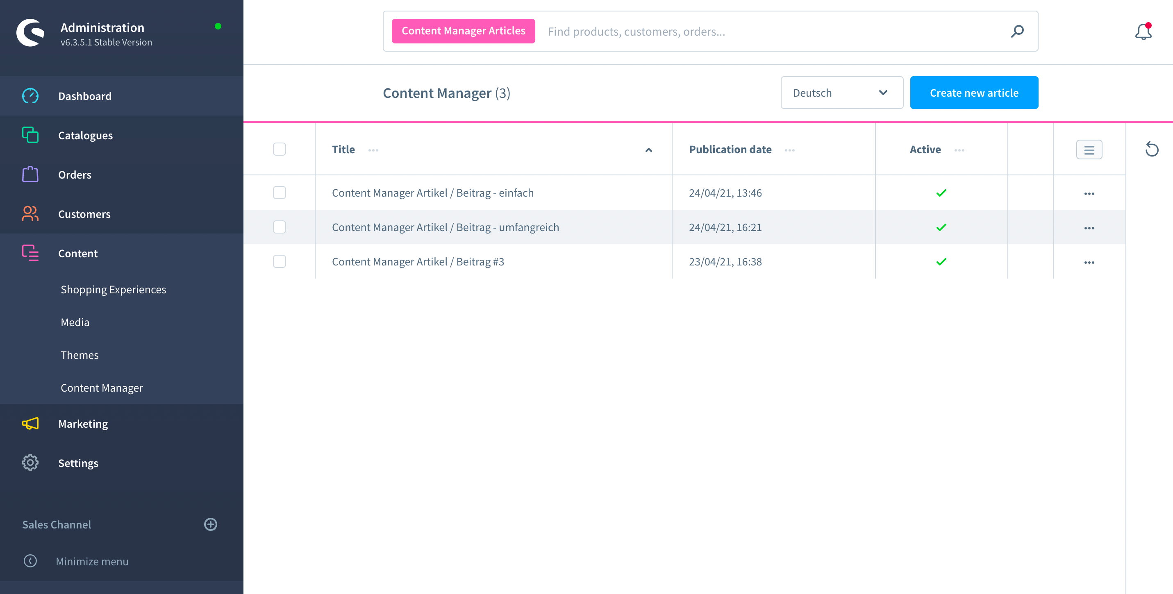Click the Minimize menu arrow icon
This screenshot has height=594, width=1173.
point(30,561)
